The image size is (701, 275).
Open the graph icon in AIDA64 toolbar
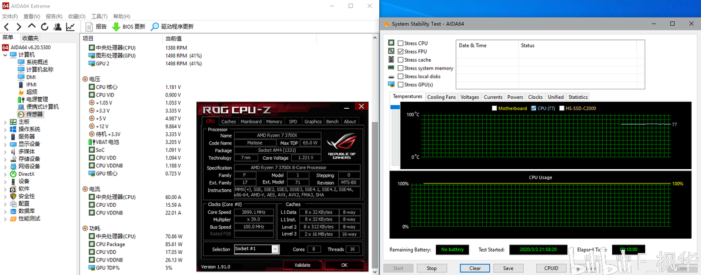(x=70, y=27)
